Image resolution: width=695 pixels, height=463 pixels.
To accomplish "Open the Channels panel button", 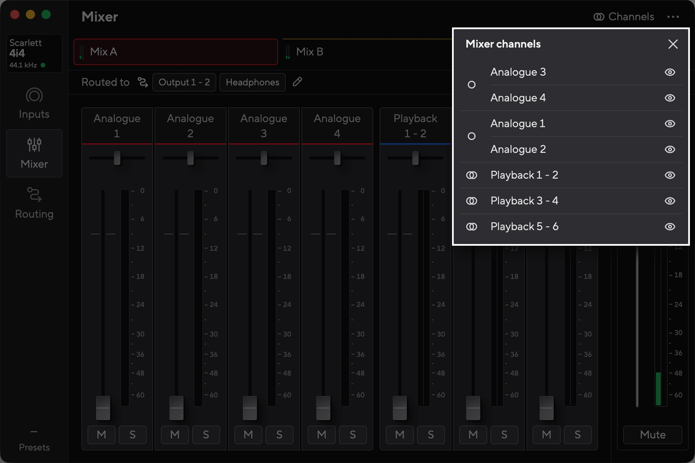I will tap(623, 17).
